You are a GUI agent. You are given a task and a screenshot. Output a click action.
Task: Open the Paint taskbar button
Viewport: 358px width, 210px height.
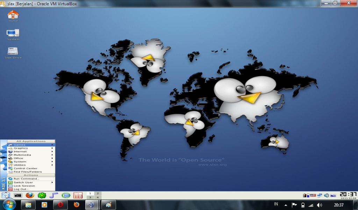pyautogui.click(x=109, y=205)
